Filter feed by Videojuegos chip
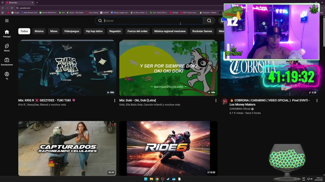Screen dimensions: 325x182 72,31
